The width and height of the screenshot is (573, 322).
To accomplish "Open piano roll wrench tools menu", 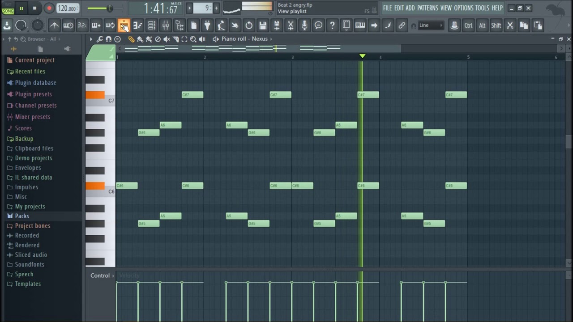I will (x=99, y=39).
